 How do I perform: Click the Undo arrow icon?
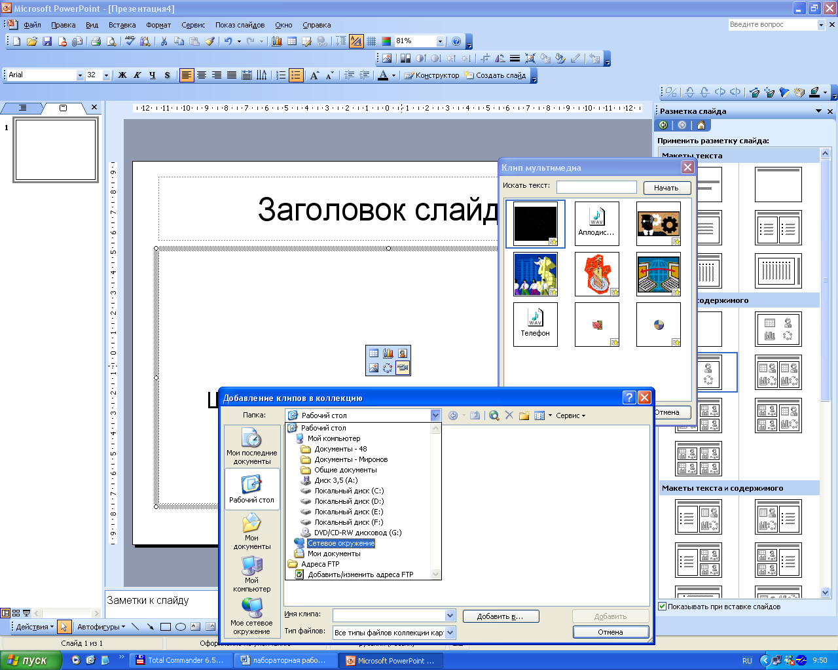tap(228, 41)
